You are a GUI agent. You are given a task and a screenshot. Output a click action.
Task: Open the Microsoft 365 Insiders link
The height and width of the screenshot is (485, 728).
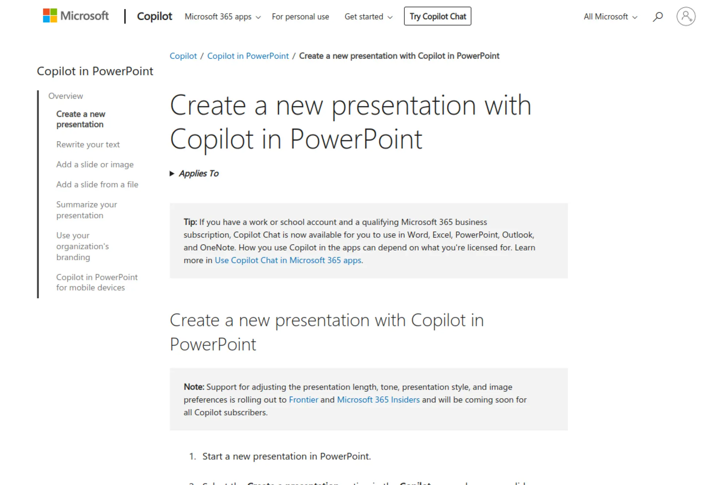(x=379, y=399)
